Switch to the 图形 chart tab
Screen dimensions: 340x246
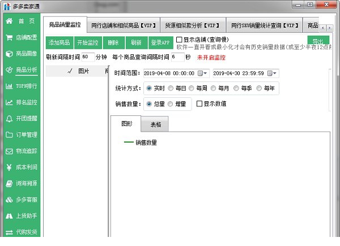coord(126,124)
